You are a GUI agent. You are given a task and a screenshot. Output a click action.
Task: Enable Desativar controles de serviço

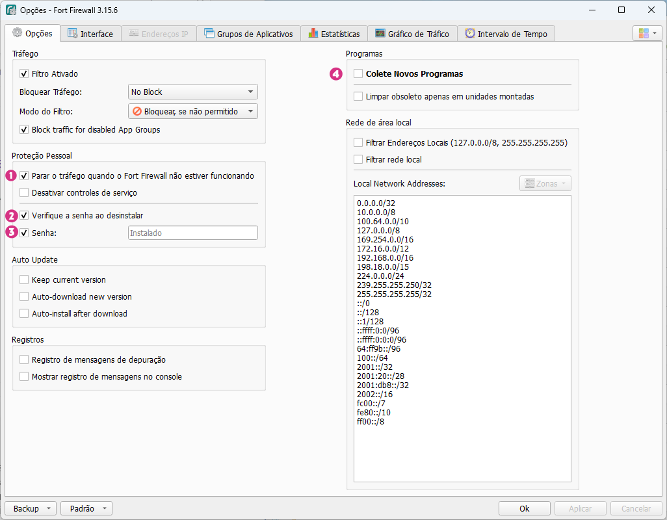pyautogui.click(x=24, y=192)
